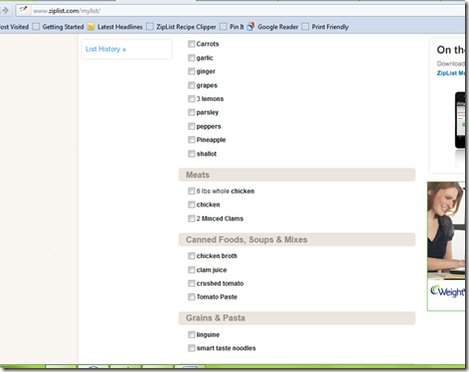Click the phone image in sidebar
Screen dimensions: 469x372
[460, 120]
